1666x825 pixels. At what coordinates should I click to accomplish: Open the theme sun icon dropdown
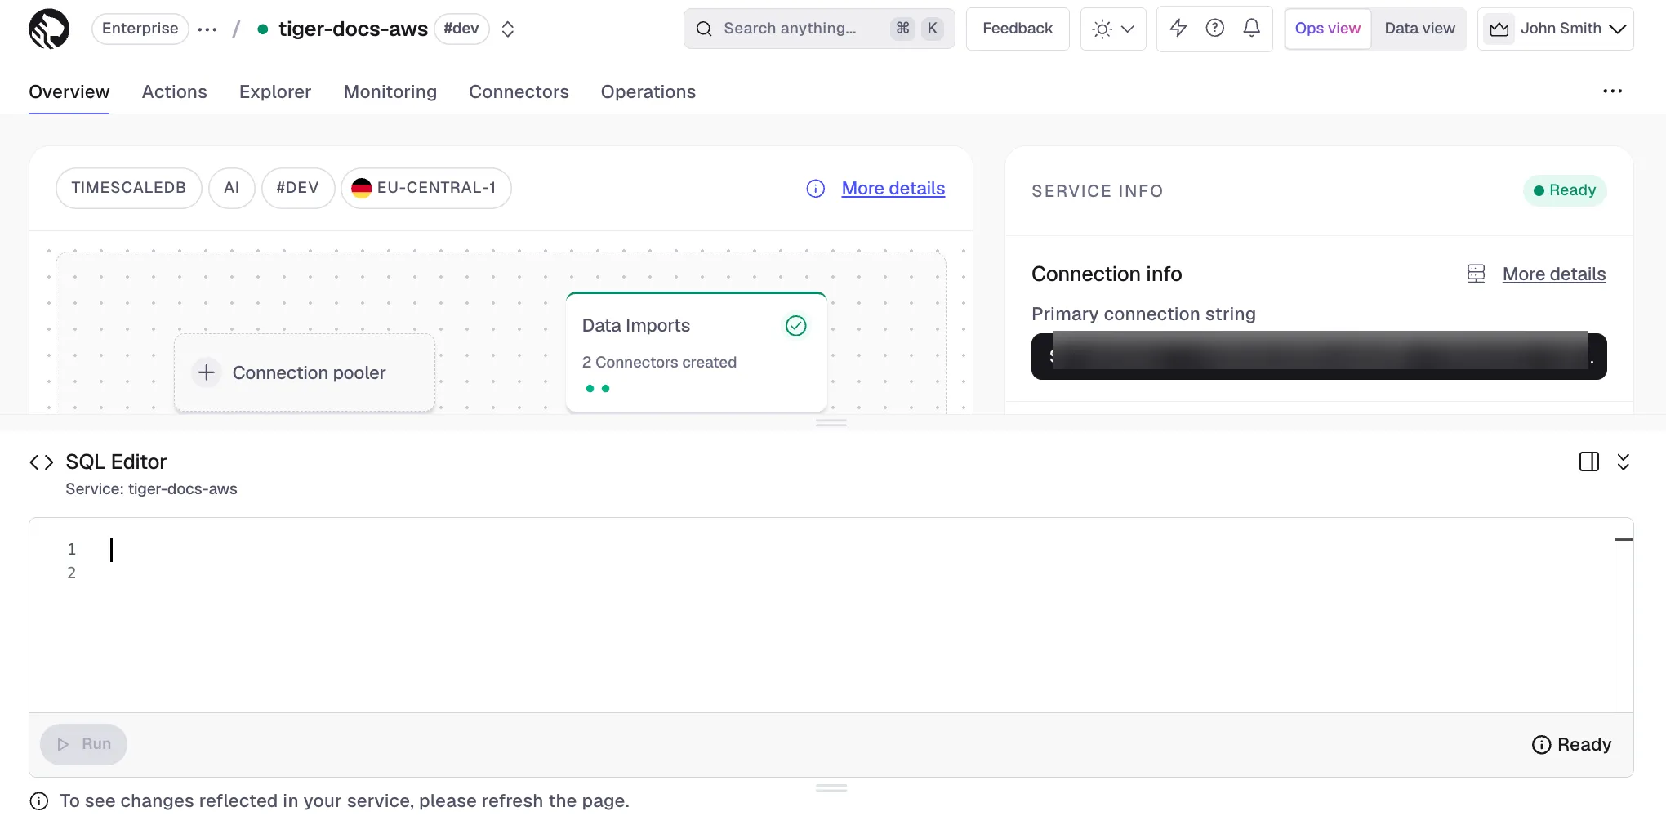[x=1113, y=29]
